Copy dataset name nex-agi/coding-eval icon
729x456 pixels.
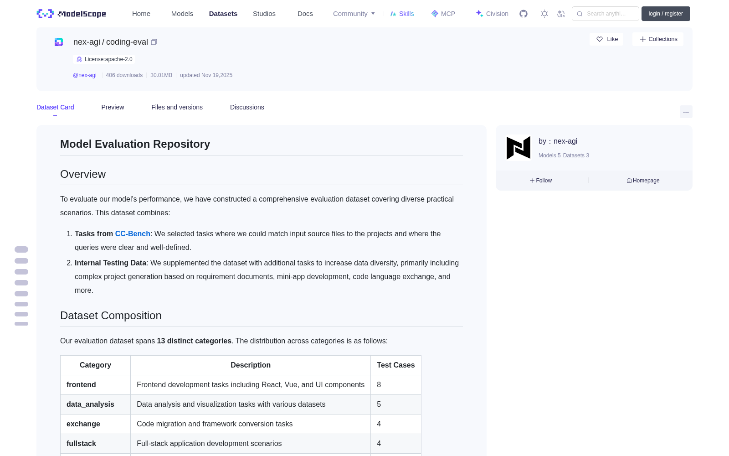154,42
